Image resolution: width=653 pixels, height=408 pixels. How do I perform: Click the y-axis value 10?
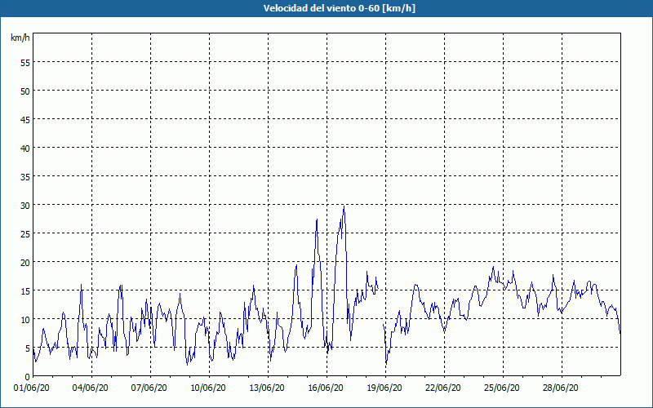click(x=25, y=320)
